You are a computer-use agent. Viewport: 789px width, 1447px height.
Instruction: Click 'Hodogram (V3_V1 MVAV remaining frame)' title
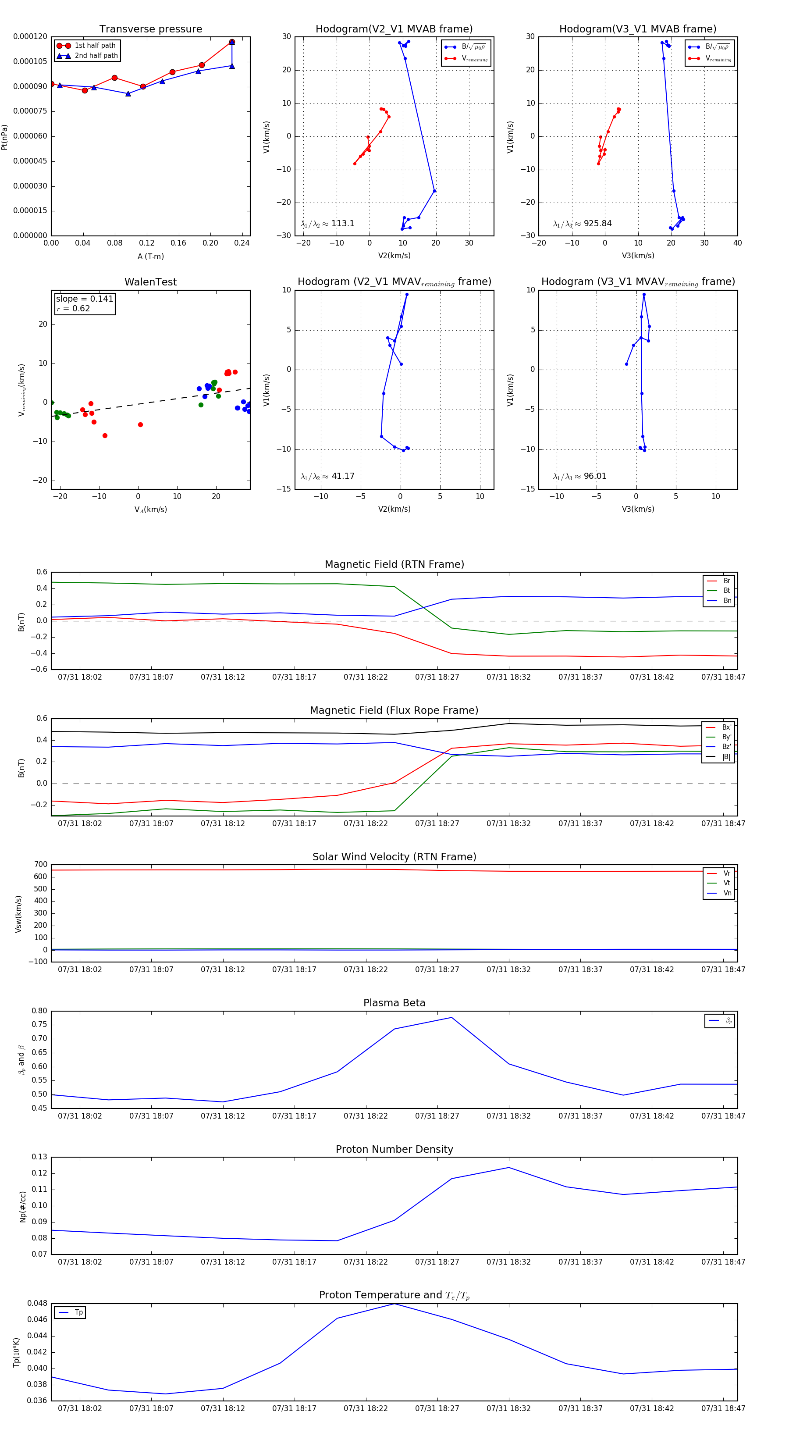click(638, 282)
